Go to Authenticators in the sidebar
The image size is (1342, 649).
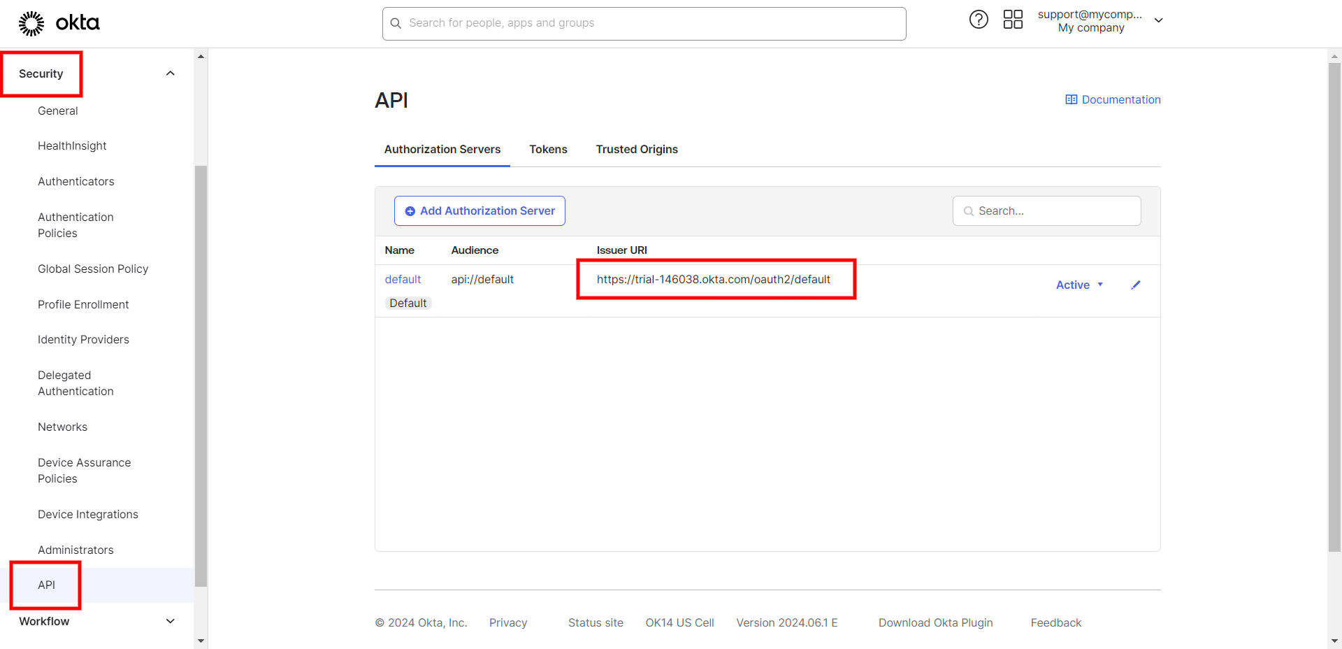point(75,181)
